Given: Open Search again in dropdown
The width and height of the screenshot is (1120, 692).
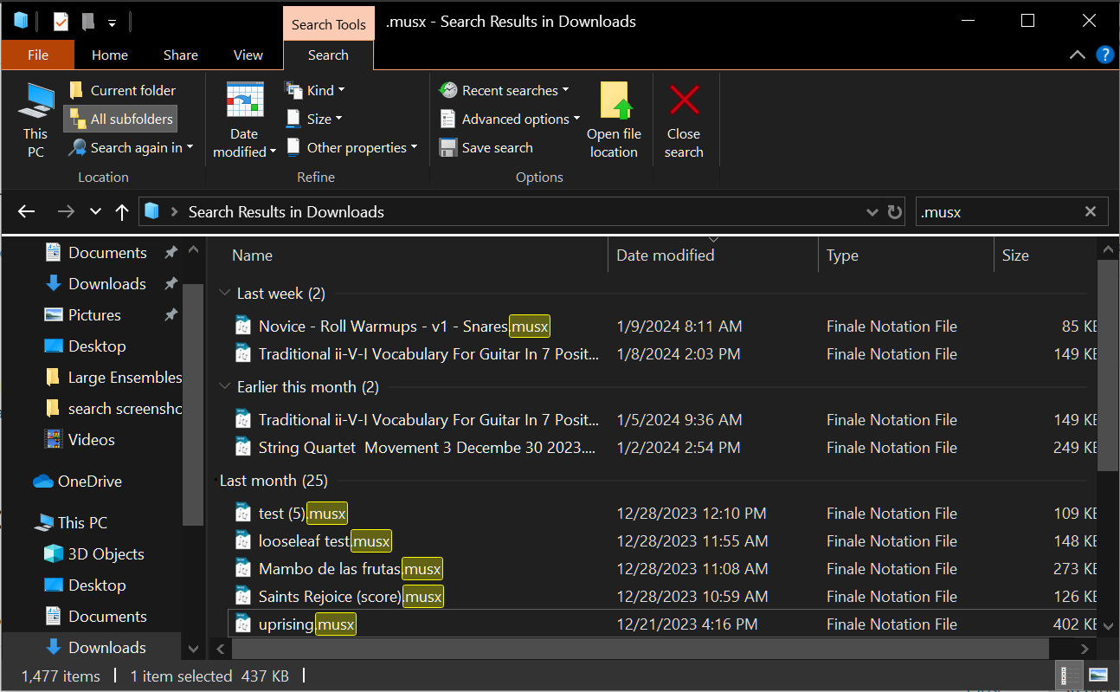Looking at the screenshot, I should click(132, 147).
